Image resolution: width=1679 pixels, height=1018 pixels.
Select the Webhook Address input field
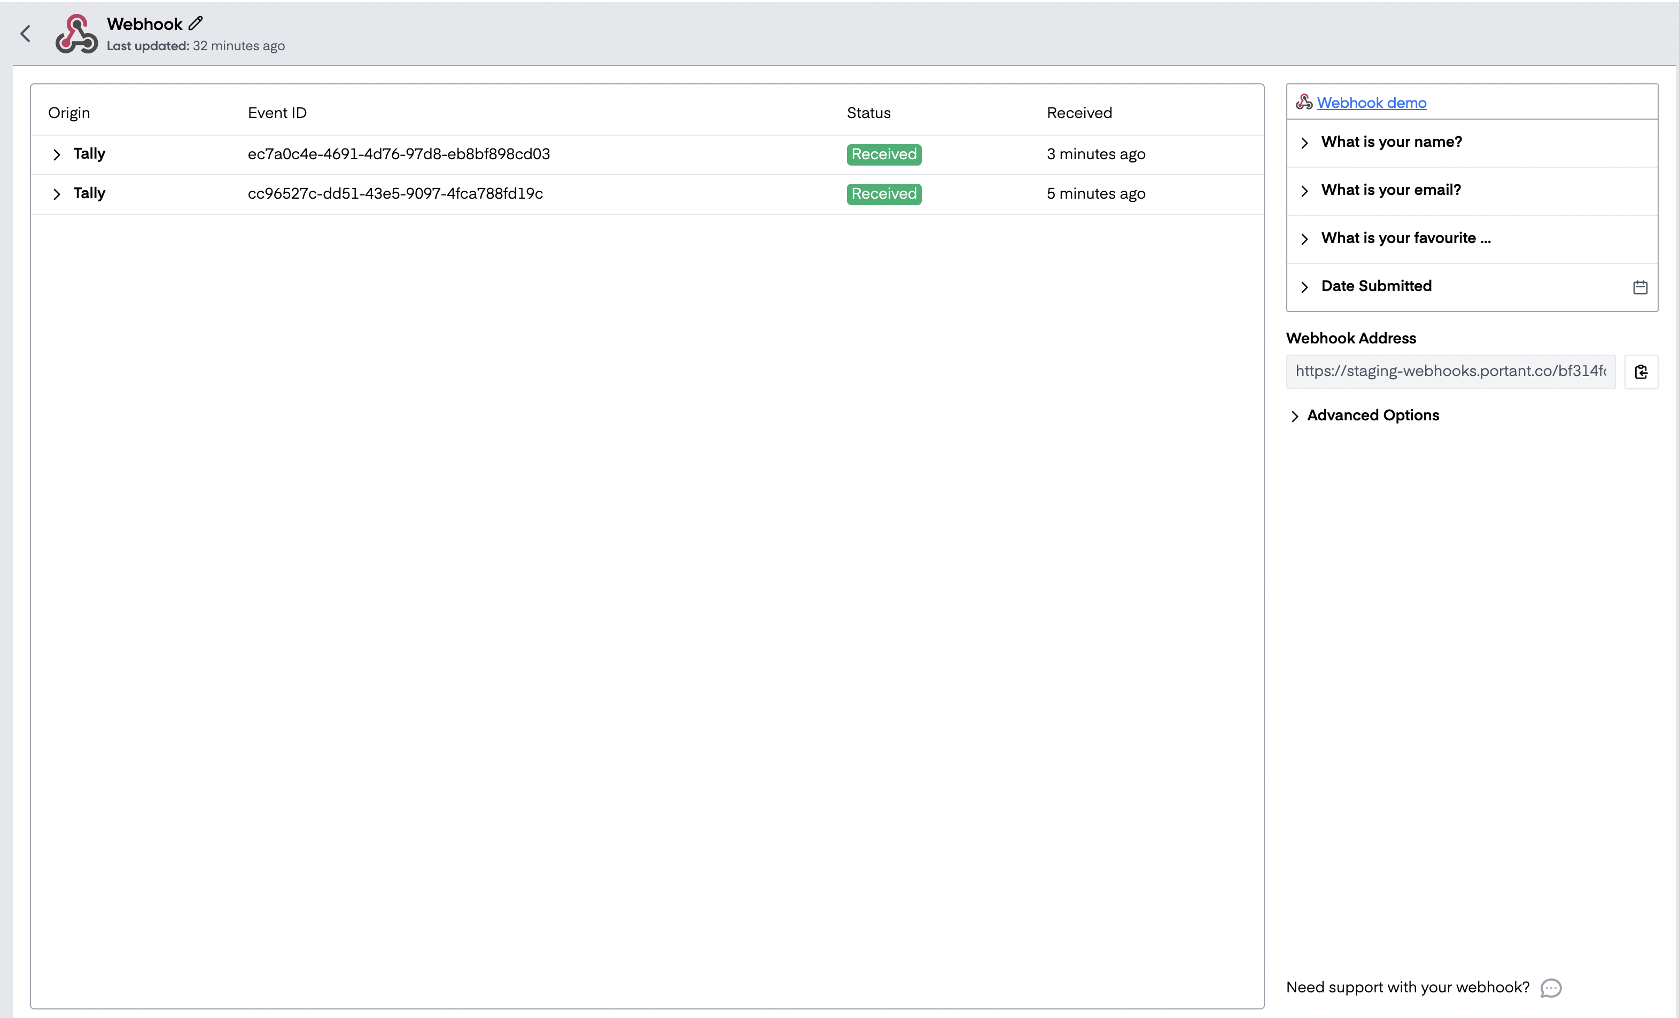pyautogui.click(x=1450, y=371)
